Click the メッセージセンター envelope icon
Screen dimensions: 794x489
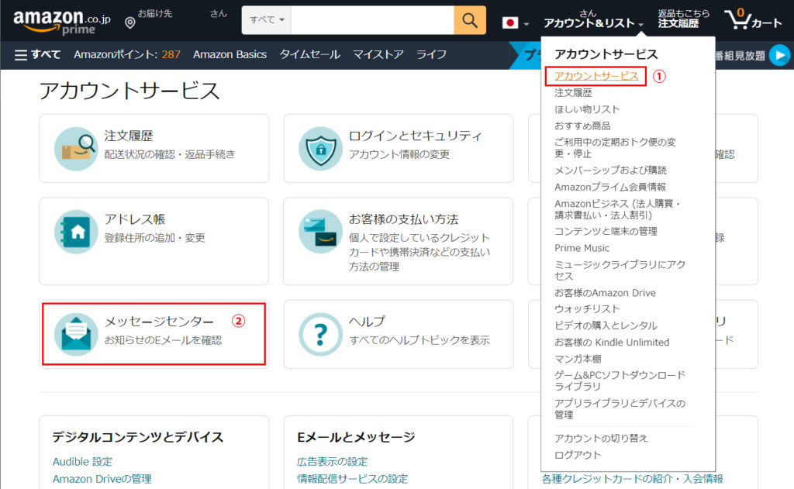tap(76, 334)
